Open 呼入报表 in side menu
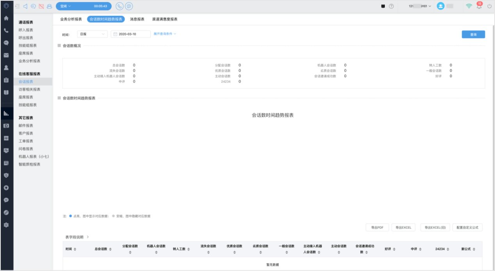495x271 pixels. coord(26,30)
